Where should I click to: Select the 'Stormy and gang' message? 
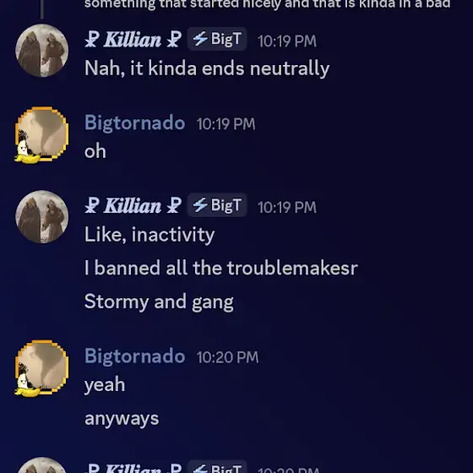coord(159,302)
